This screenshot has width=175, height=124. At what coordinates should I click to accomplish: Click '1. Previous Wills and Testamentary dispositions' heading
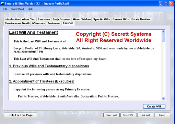(x=49, y=66)
